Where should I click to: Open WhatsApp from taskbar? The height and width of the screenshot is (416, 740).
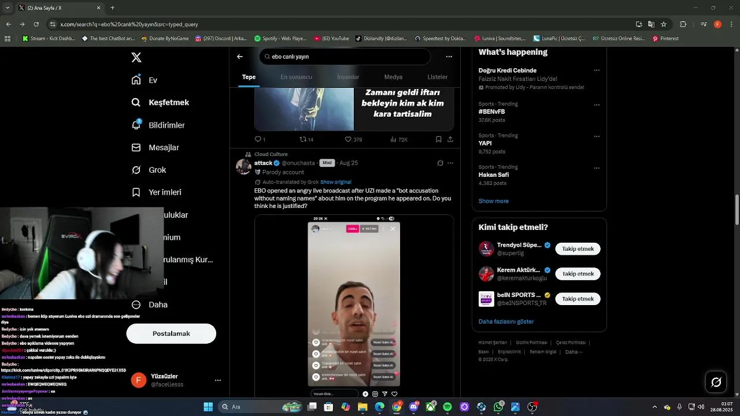[498, 407]
